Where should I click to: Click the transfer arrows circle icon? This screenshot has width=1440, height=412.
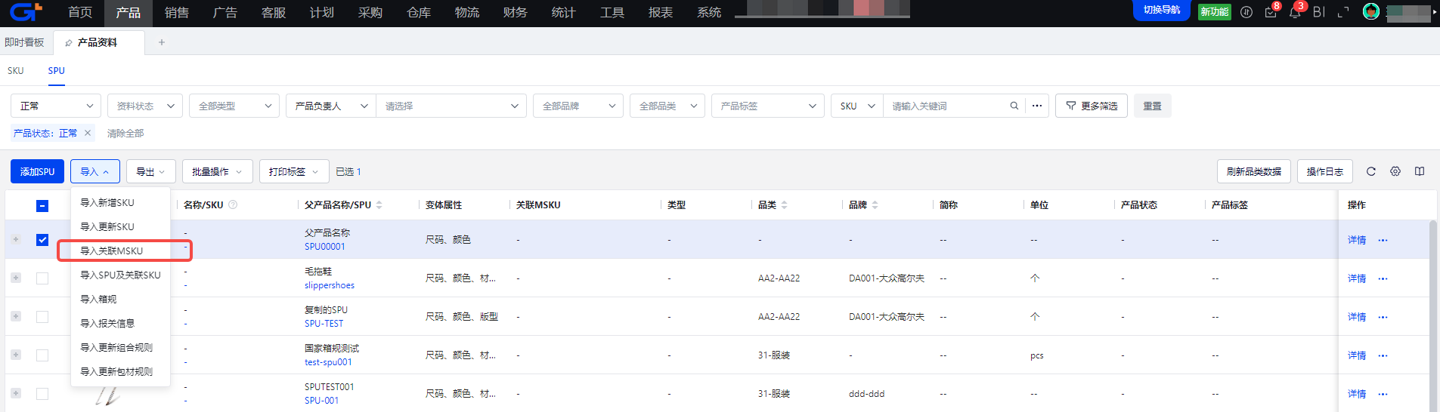[x=1246, y=12]
